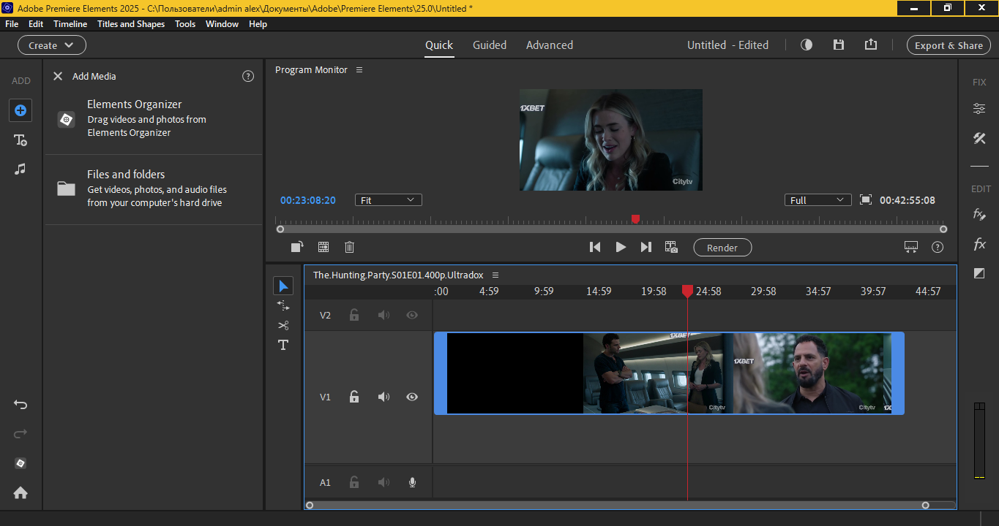The width and height of the screenshot is (999, 526).
Task: Select the Razor scissors tool
Action: pos(283,325)
